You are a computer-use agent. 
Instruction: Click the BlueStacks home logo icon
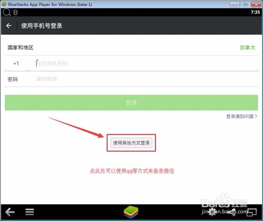131,212
